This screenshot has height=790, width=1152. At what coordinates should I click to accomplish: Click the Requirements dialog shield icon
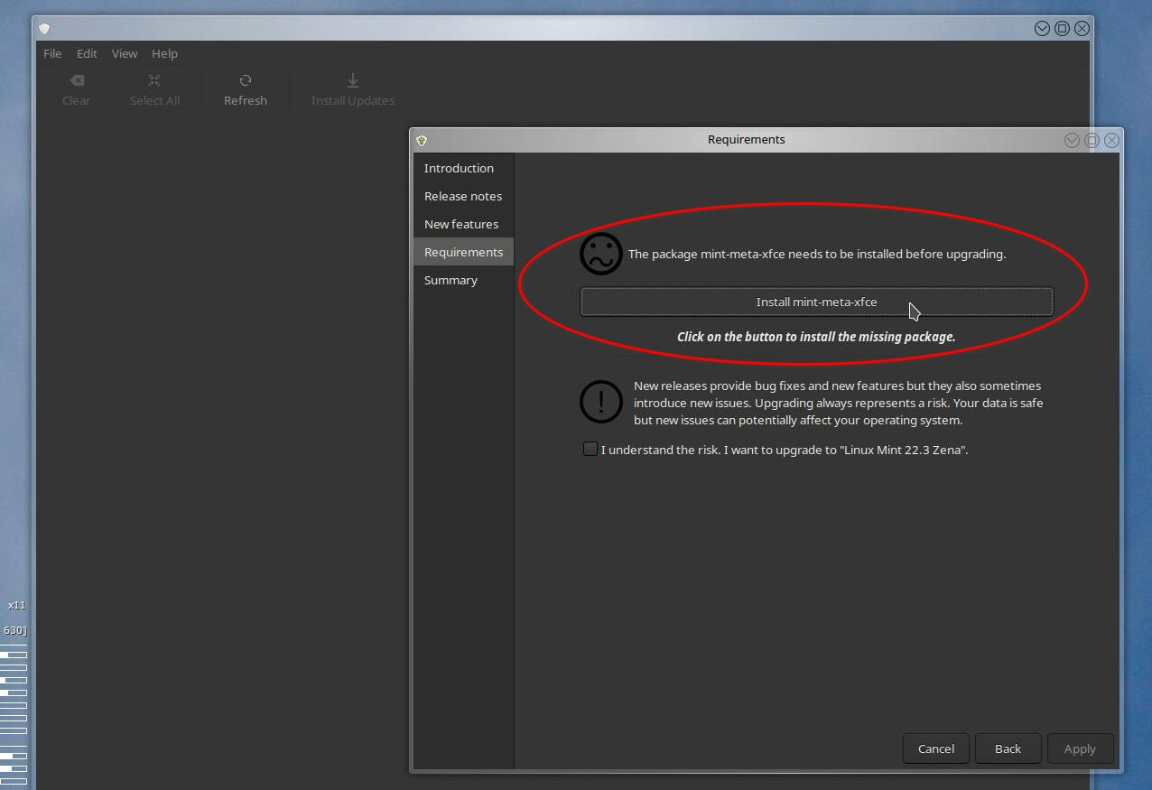click(x=422, y=140)
